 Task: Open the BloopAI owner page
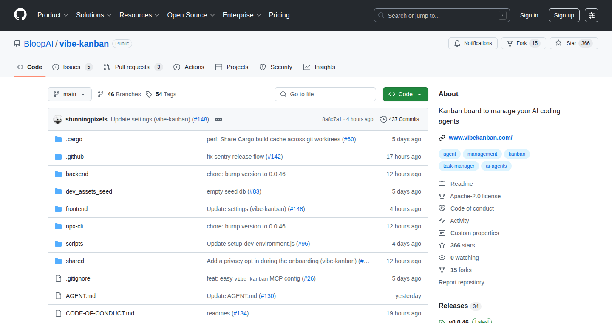[39, 44]
